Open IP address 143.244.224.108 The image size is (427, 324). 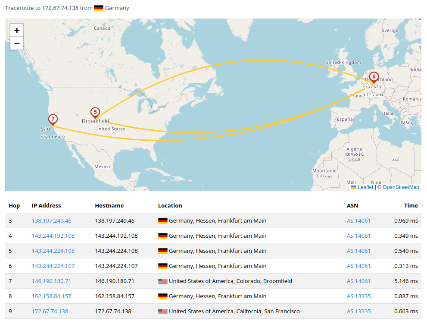pos(53,251)
